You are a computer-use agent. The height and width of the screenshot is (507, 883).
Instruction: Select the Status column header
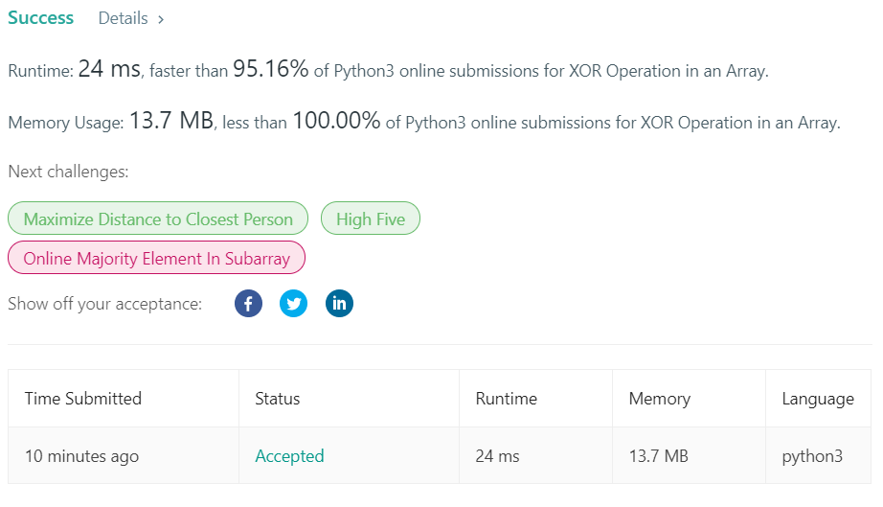point(277,399)
